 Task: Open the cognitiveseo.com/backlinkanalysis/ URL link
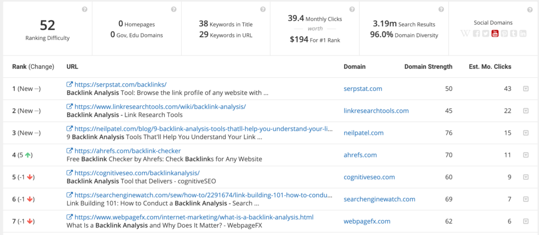coord(137,173)
